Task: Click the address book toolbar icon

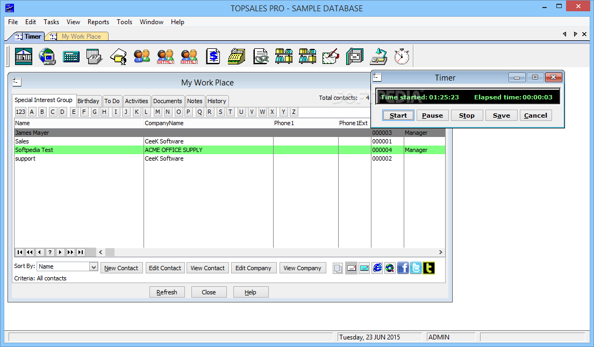Action: [x=355, y=56]
